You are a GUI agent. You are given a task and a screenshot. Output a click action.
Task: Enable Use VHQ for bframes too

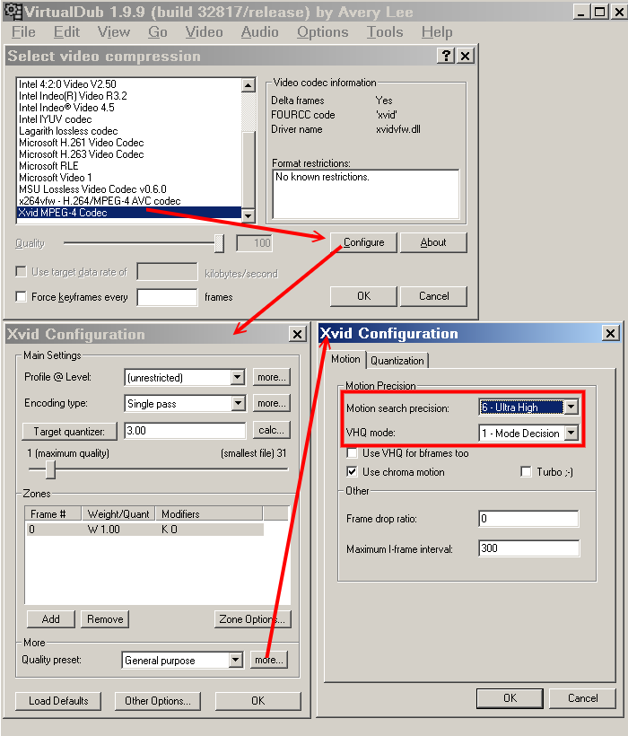coord(352,453)
